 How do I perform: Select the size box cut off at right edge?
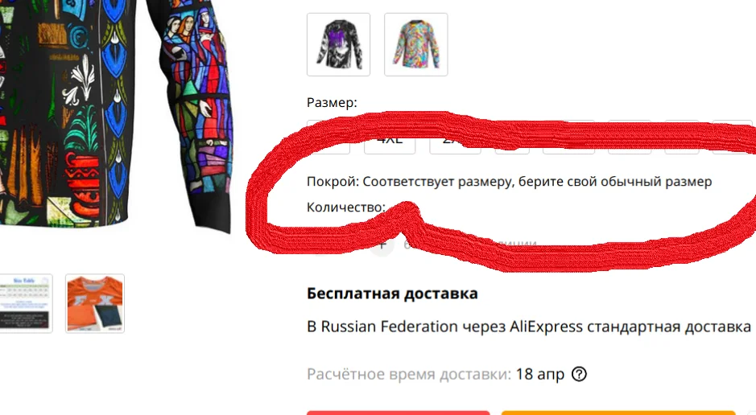pyautogui.click(x=733, y=138)
